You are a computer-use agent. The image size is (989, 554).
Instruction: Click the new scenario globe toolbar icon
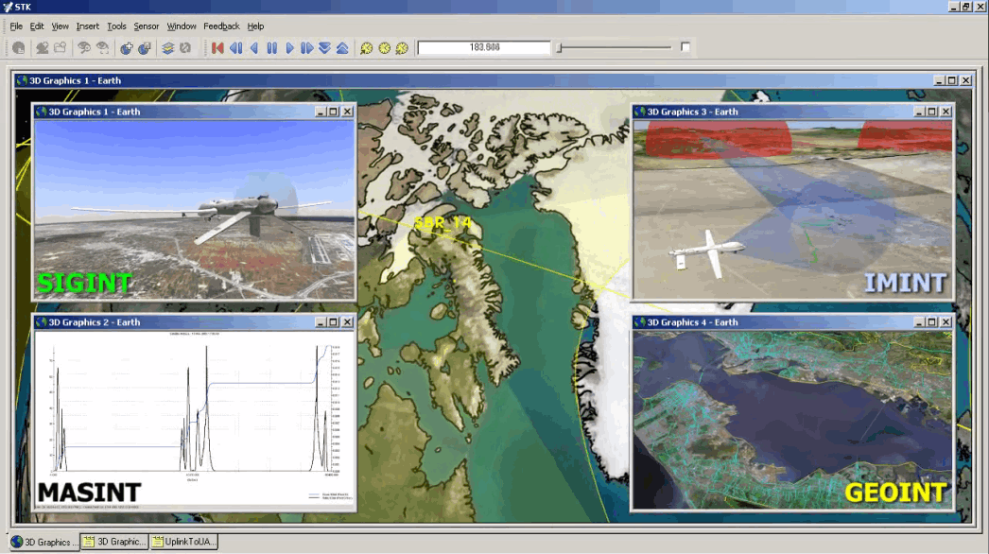coord(18,48)
